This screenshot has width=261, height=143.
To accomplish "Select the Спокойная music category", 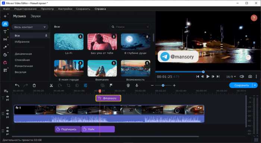I will (22, 60).
